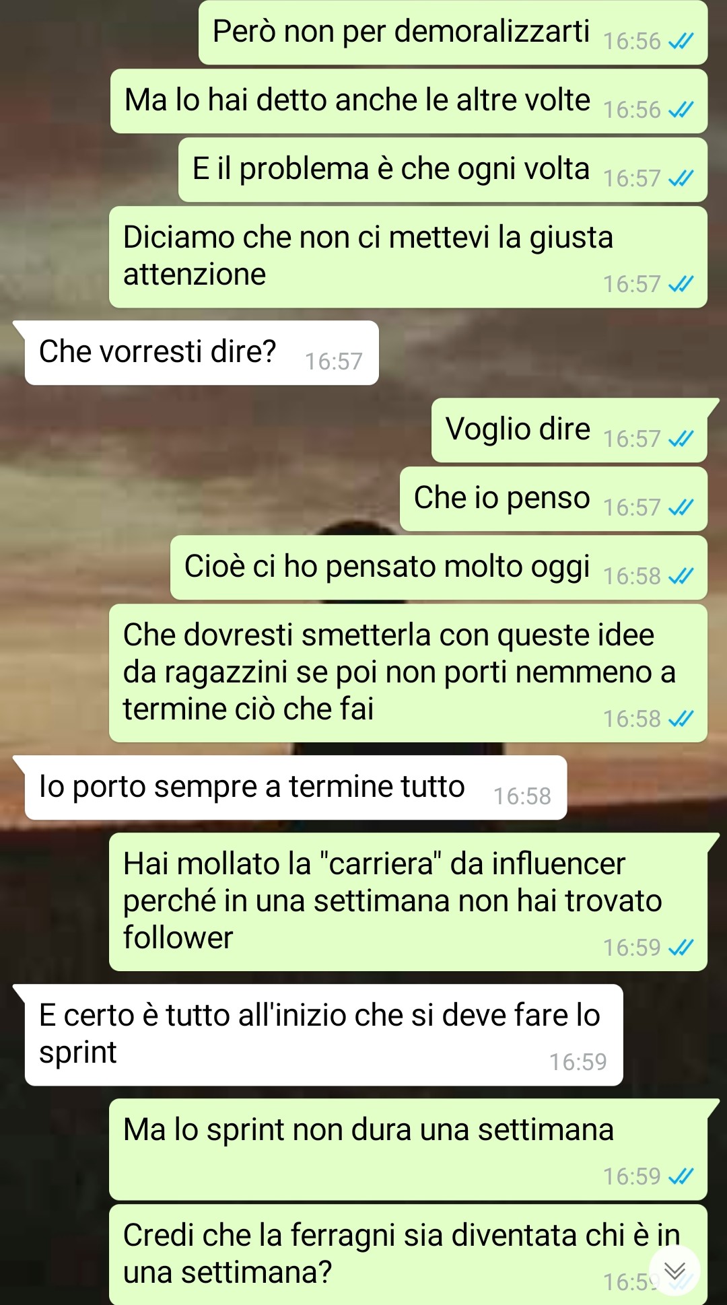Select 'Che dovresti smetterla con queste idee' message
This screenshot has width=727, height=1305.
(408, 673)
